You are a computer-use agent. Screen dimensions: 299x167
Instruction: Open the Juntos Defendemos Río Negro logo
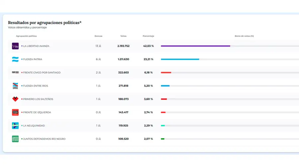click(x=15, y=139)
